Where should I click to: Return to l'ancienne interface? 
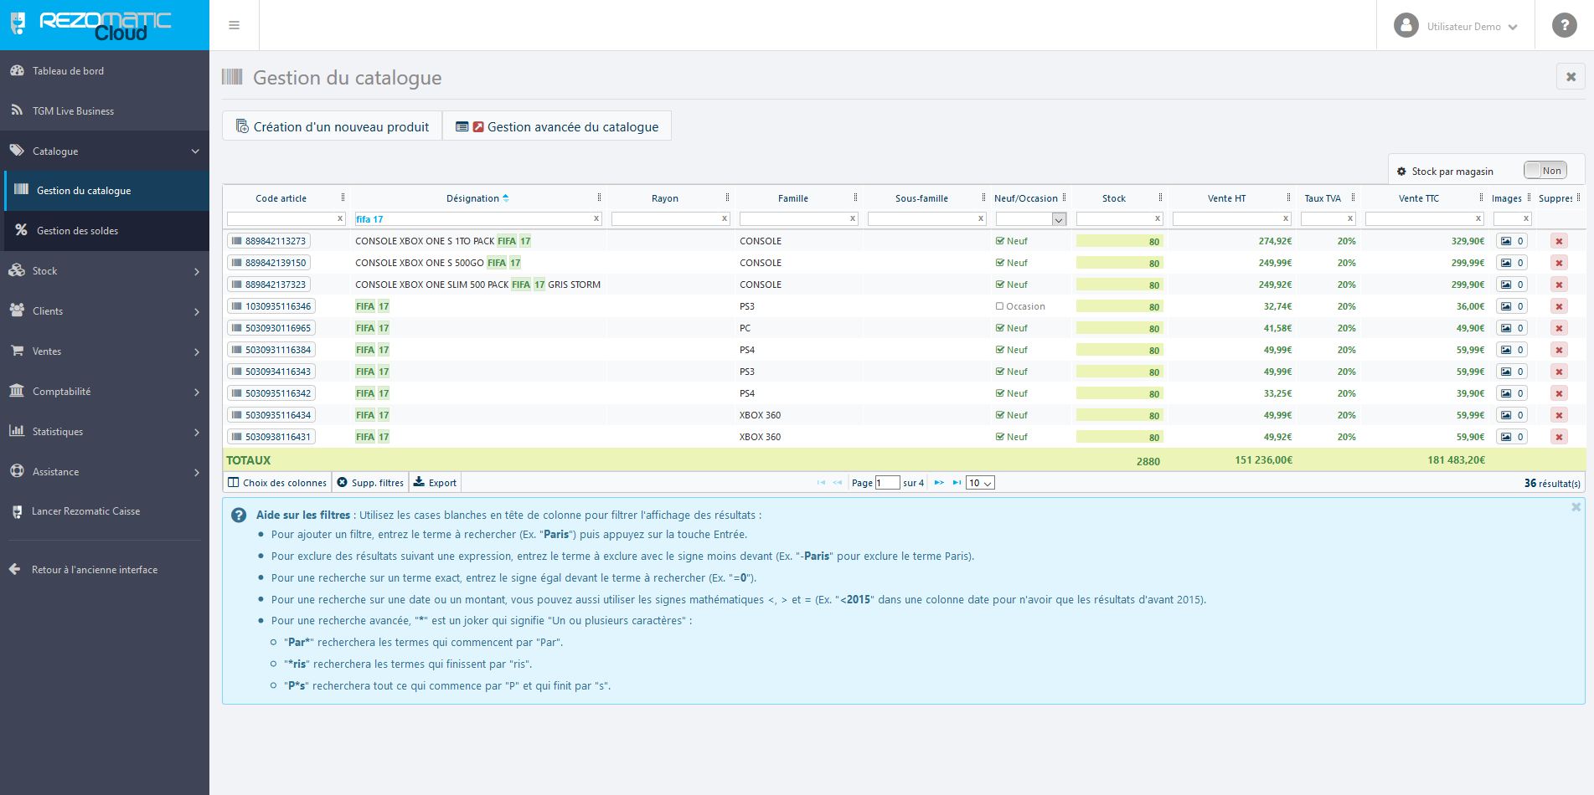(105, 570)
